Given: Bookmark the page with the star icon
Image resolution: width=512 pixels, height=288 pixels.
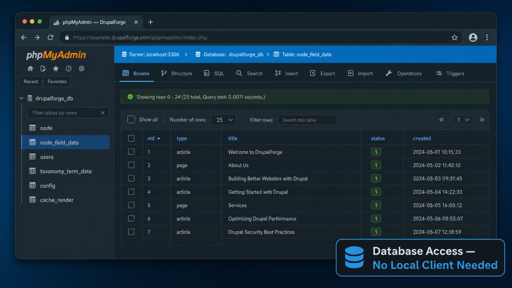Looking at the screenshot, I should click(x=454, y=38).
